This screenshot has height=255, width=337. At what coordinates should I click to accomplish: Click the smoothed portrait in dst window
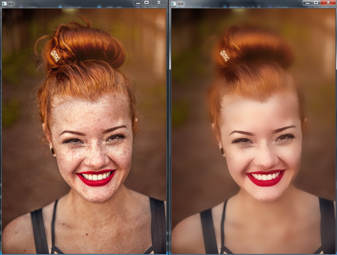click(253, 131)
